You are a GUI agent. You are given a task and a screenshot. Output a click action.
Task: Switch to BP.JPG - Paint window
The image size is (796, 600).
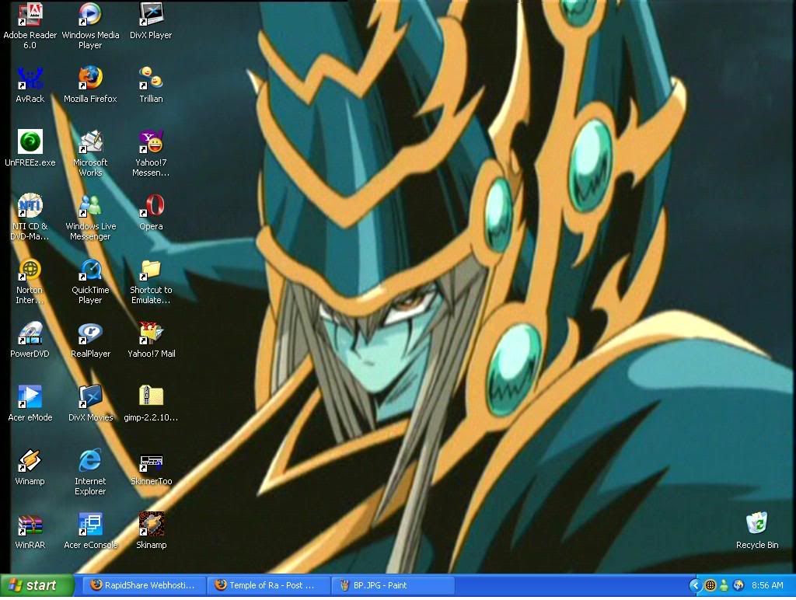click(x=393, y=585)
